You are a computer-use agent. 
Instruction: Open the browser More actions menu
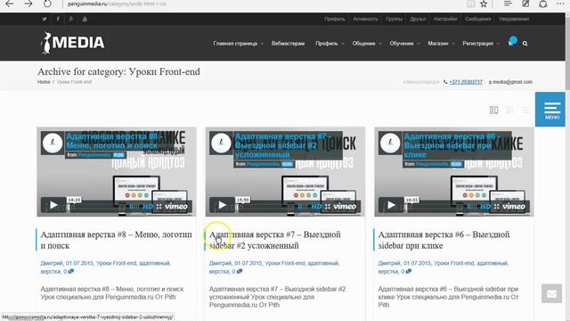click(560, 4)
